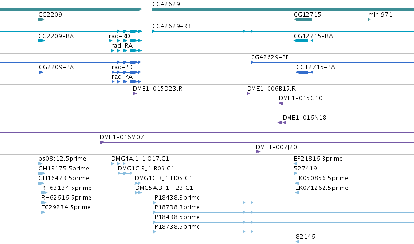
Task: Select the CG12715-RA transcript glyph
Action: [x=304, y=41]
